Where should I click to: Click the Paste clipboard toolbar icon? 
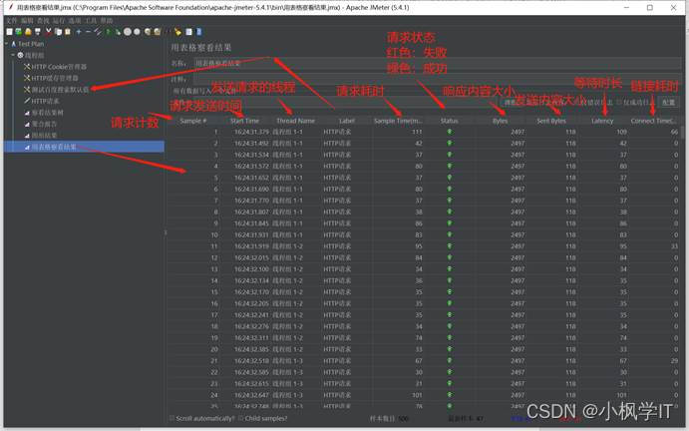(x=67, y=32)
